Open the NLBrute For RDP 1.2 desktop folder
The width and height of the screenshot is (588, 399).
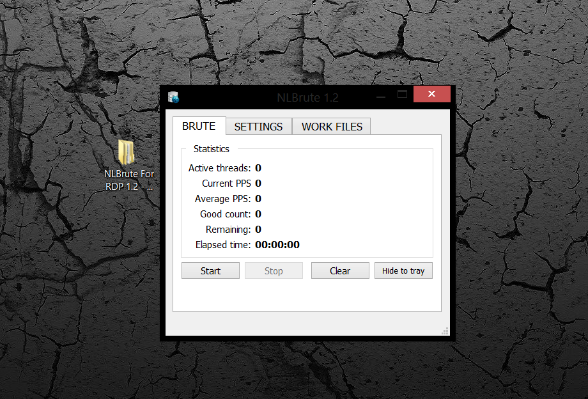coord(128,166)
